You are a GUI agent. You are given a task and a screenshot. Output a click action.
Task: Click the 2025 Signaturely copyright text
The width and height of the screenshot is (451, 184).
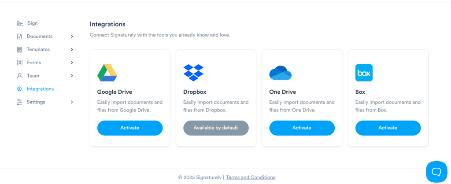(x=200, y=177)
